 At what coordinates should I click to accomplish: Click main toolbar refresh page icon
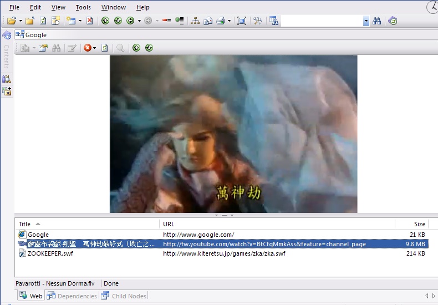(x=43, y=21)
